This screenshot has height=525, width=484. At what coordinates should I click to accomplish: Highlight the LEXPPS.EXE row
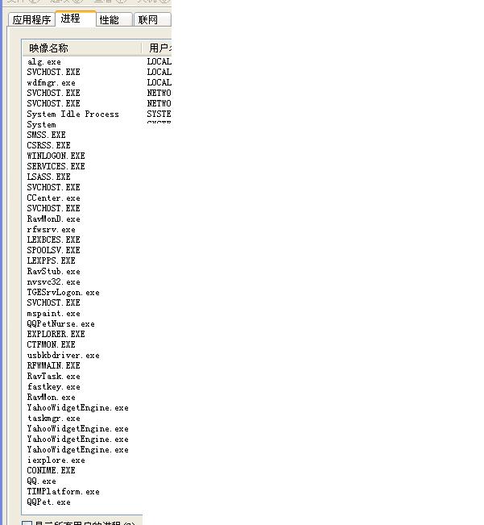52,260
